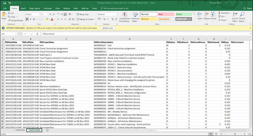The height and width of the screenshot is (136, 253).
Task: Expand the Name Box dropdown arrow
Action: 16,34
